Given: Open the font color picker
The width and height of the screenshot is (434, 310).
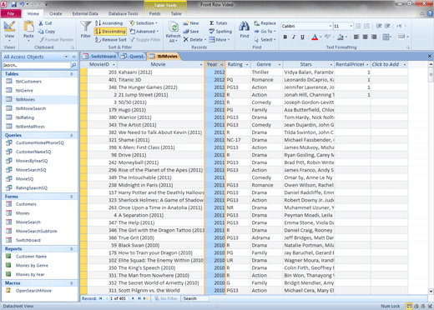Looking at the screenshot, I should tap(315, 37).
